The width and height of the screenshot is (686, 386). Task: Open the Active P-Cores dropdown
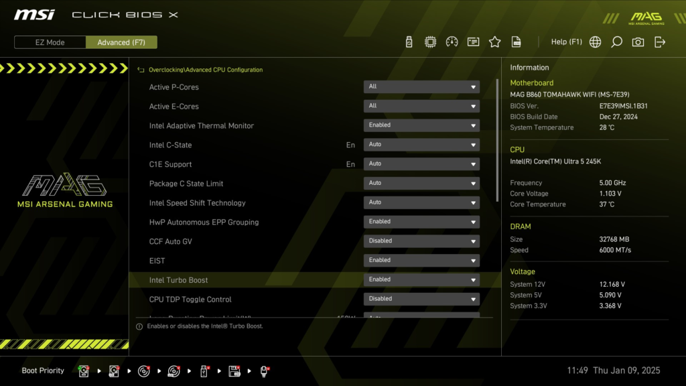click(x=421, y=86)
